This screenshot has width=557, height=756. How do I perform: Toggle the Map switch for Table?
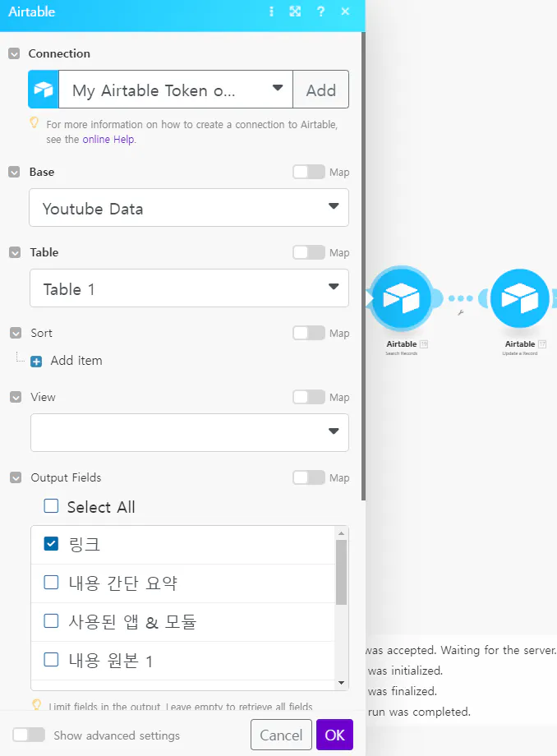(x=309, y=252)
